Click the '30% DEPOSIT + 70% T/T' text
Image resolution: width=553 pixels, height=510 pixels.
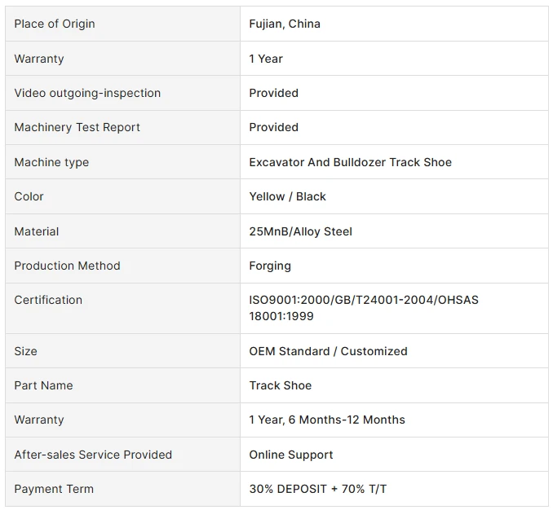318,489
